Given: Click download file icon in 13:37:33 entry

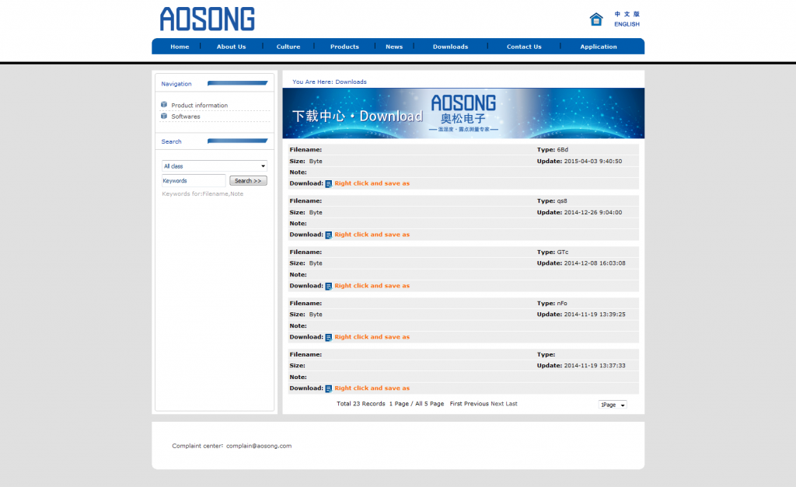Looking at the screenshot, I should (329, 388).
